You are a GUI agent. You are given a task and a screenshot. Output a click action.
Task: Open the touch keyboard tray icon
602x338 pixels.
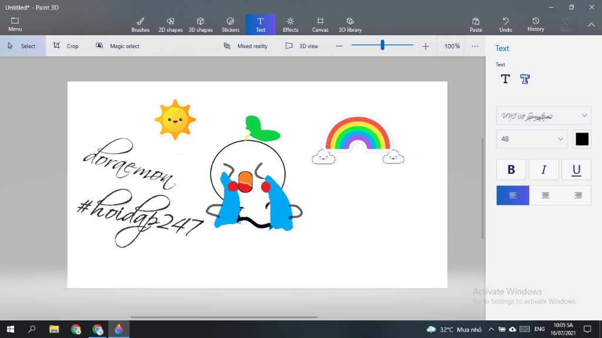point(524,329)
